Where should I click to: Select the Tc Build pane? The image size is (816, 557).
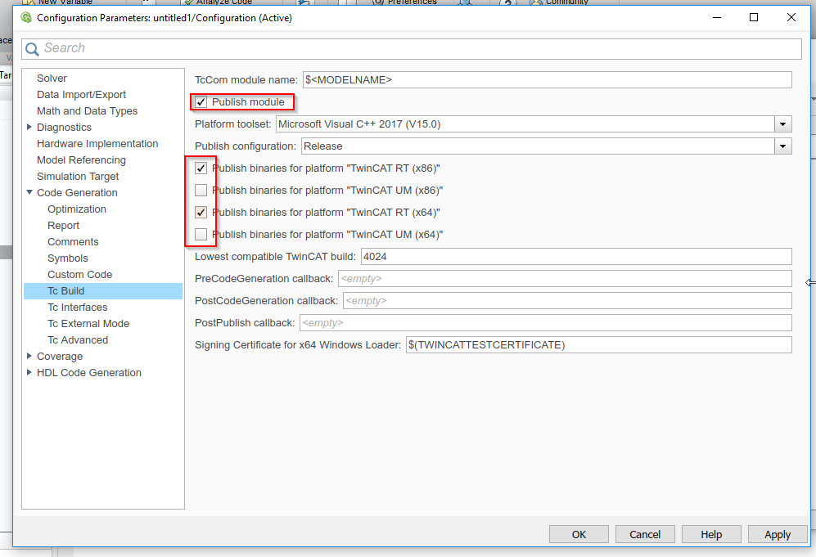[103, 290]
